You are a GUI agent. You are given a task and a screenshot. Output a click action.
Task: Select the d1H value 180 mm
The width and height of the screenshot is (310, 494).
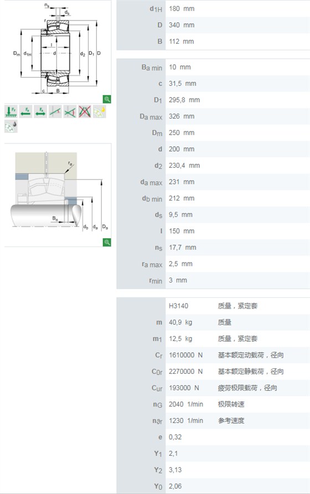pos(182,9)
